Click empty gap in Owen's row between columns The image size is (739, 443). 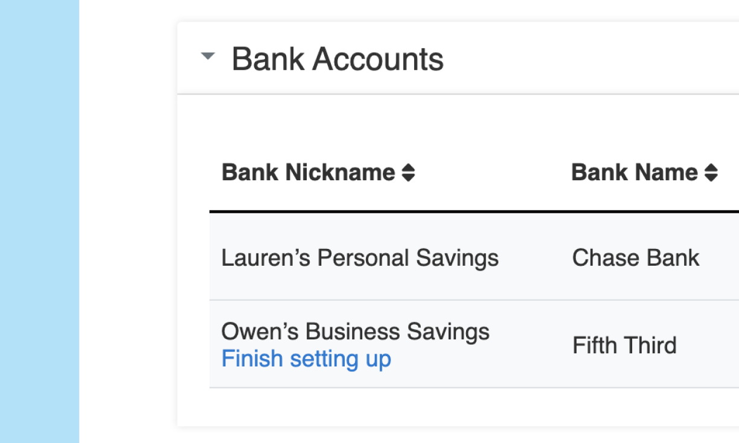[531, 345]
